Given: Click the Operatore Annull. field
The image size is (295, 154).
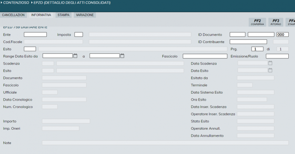Looking at the screenshot, I should [x=256, y=128].
